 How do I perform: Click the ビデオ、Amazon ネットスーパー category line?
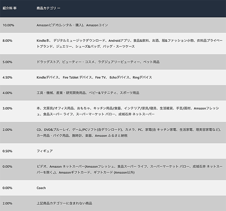(x=129, y=167)
